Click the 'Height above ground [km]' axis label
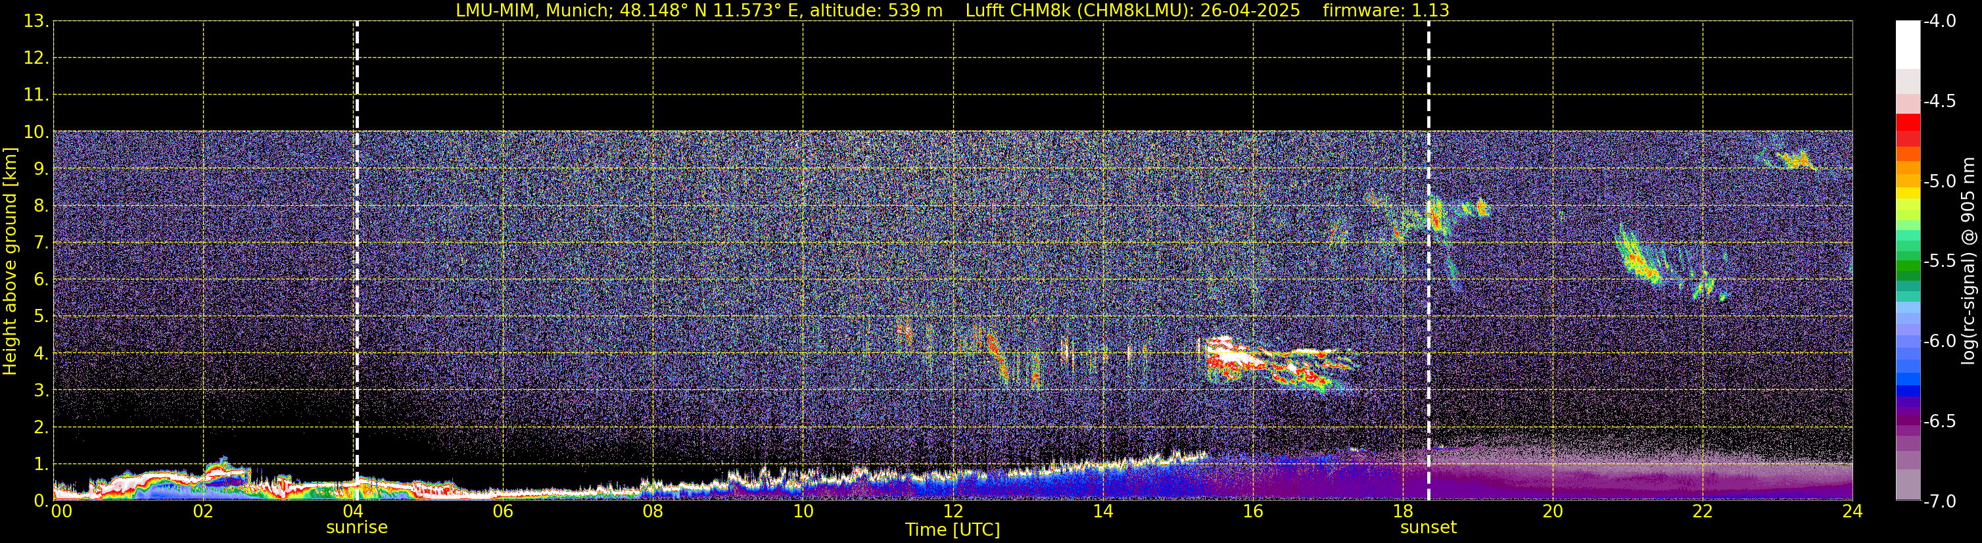Viewport: 1982px width, 543px height. pyautogui.click(x=10, y=262)
